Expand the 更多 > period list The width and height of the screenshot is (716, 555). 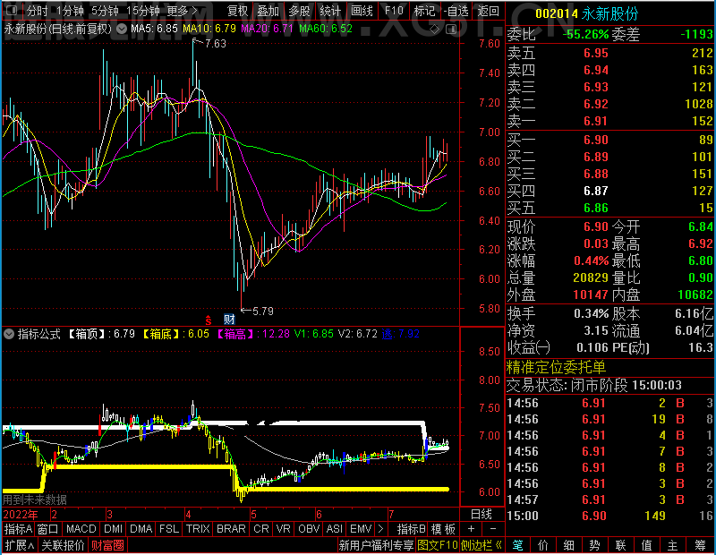click(x=183, y=11)
